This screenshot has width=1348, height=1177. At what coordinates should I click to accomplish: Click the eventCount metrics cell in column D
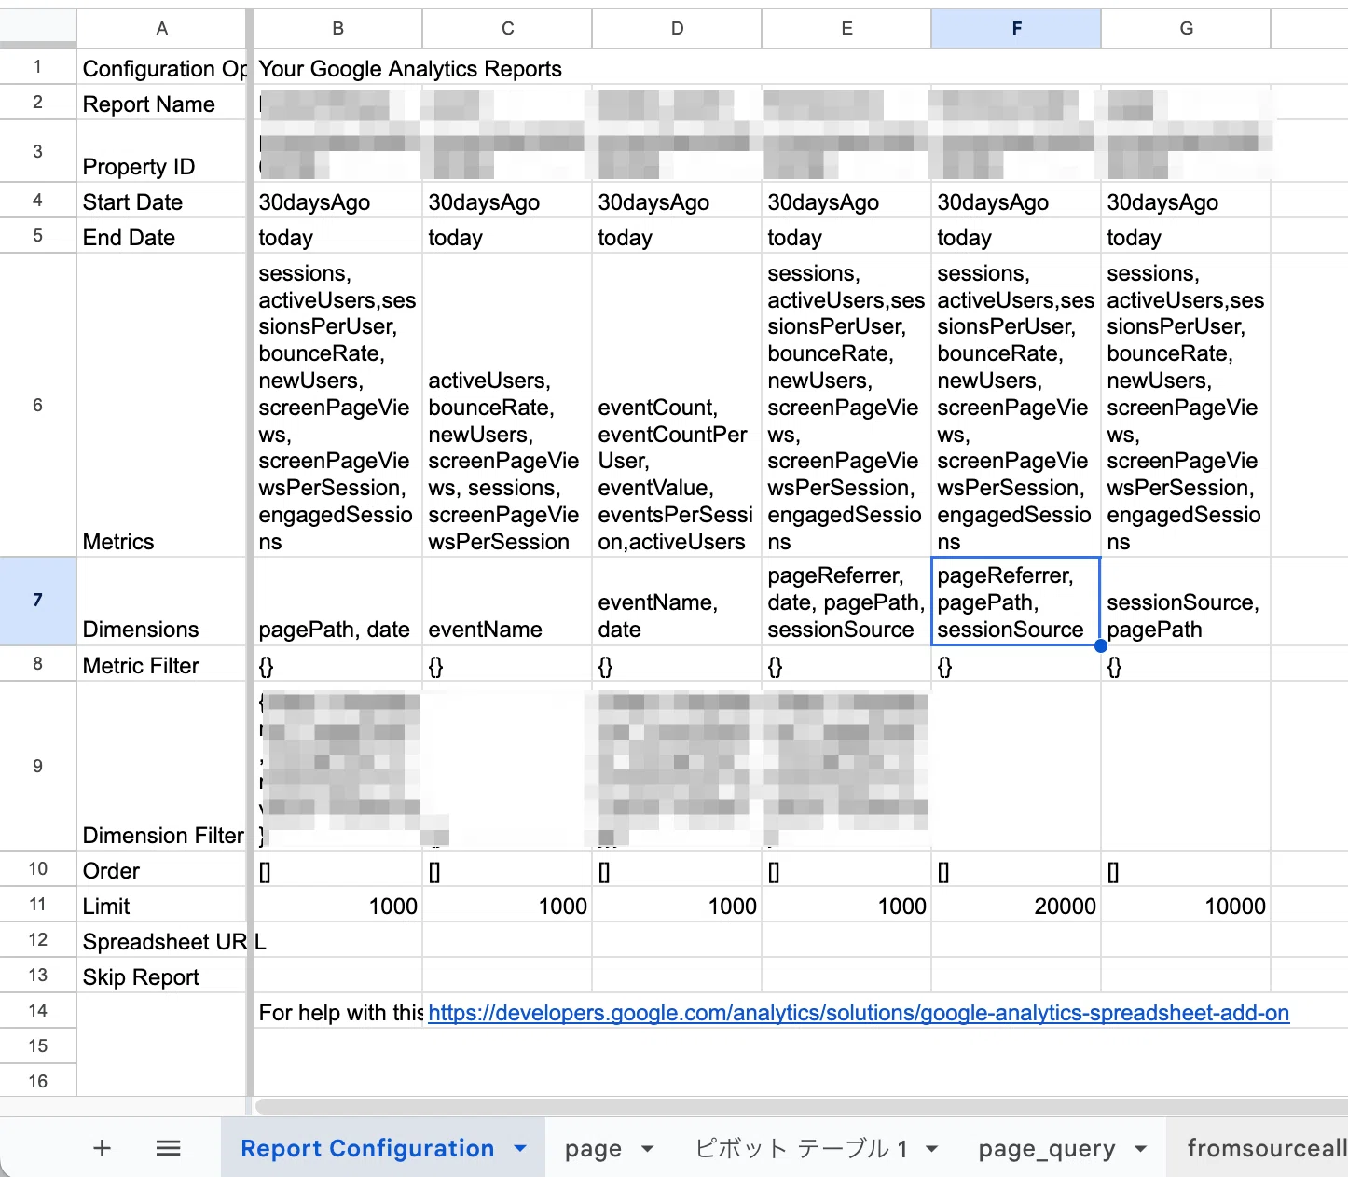click(678, 406)
